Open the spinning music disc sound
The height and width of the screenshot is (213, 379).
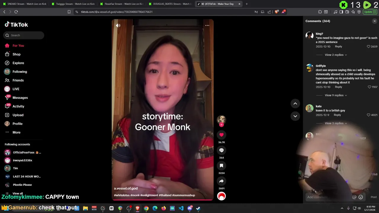point(221,196)
